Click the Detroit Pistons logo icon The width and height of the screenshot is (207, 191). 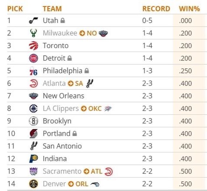(33, 58)
